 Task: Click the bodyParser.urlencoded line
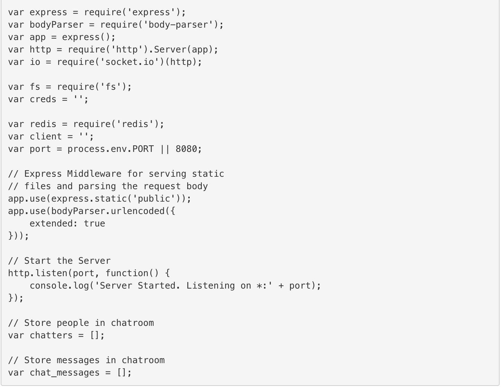click(x=92, y=211)
